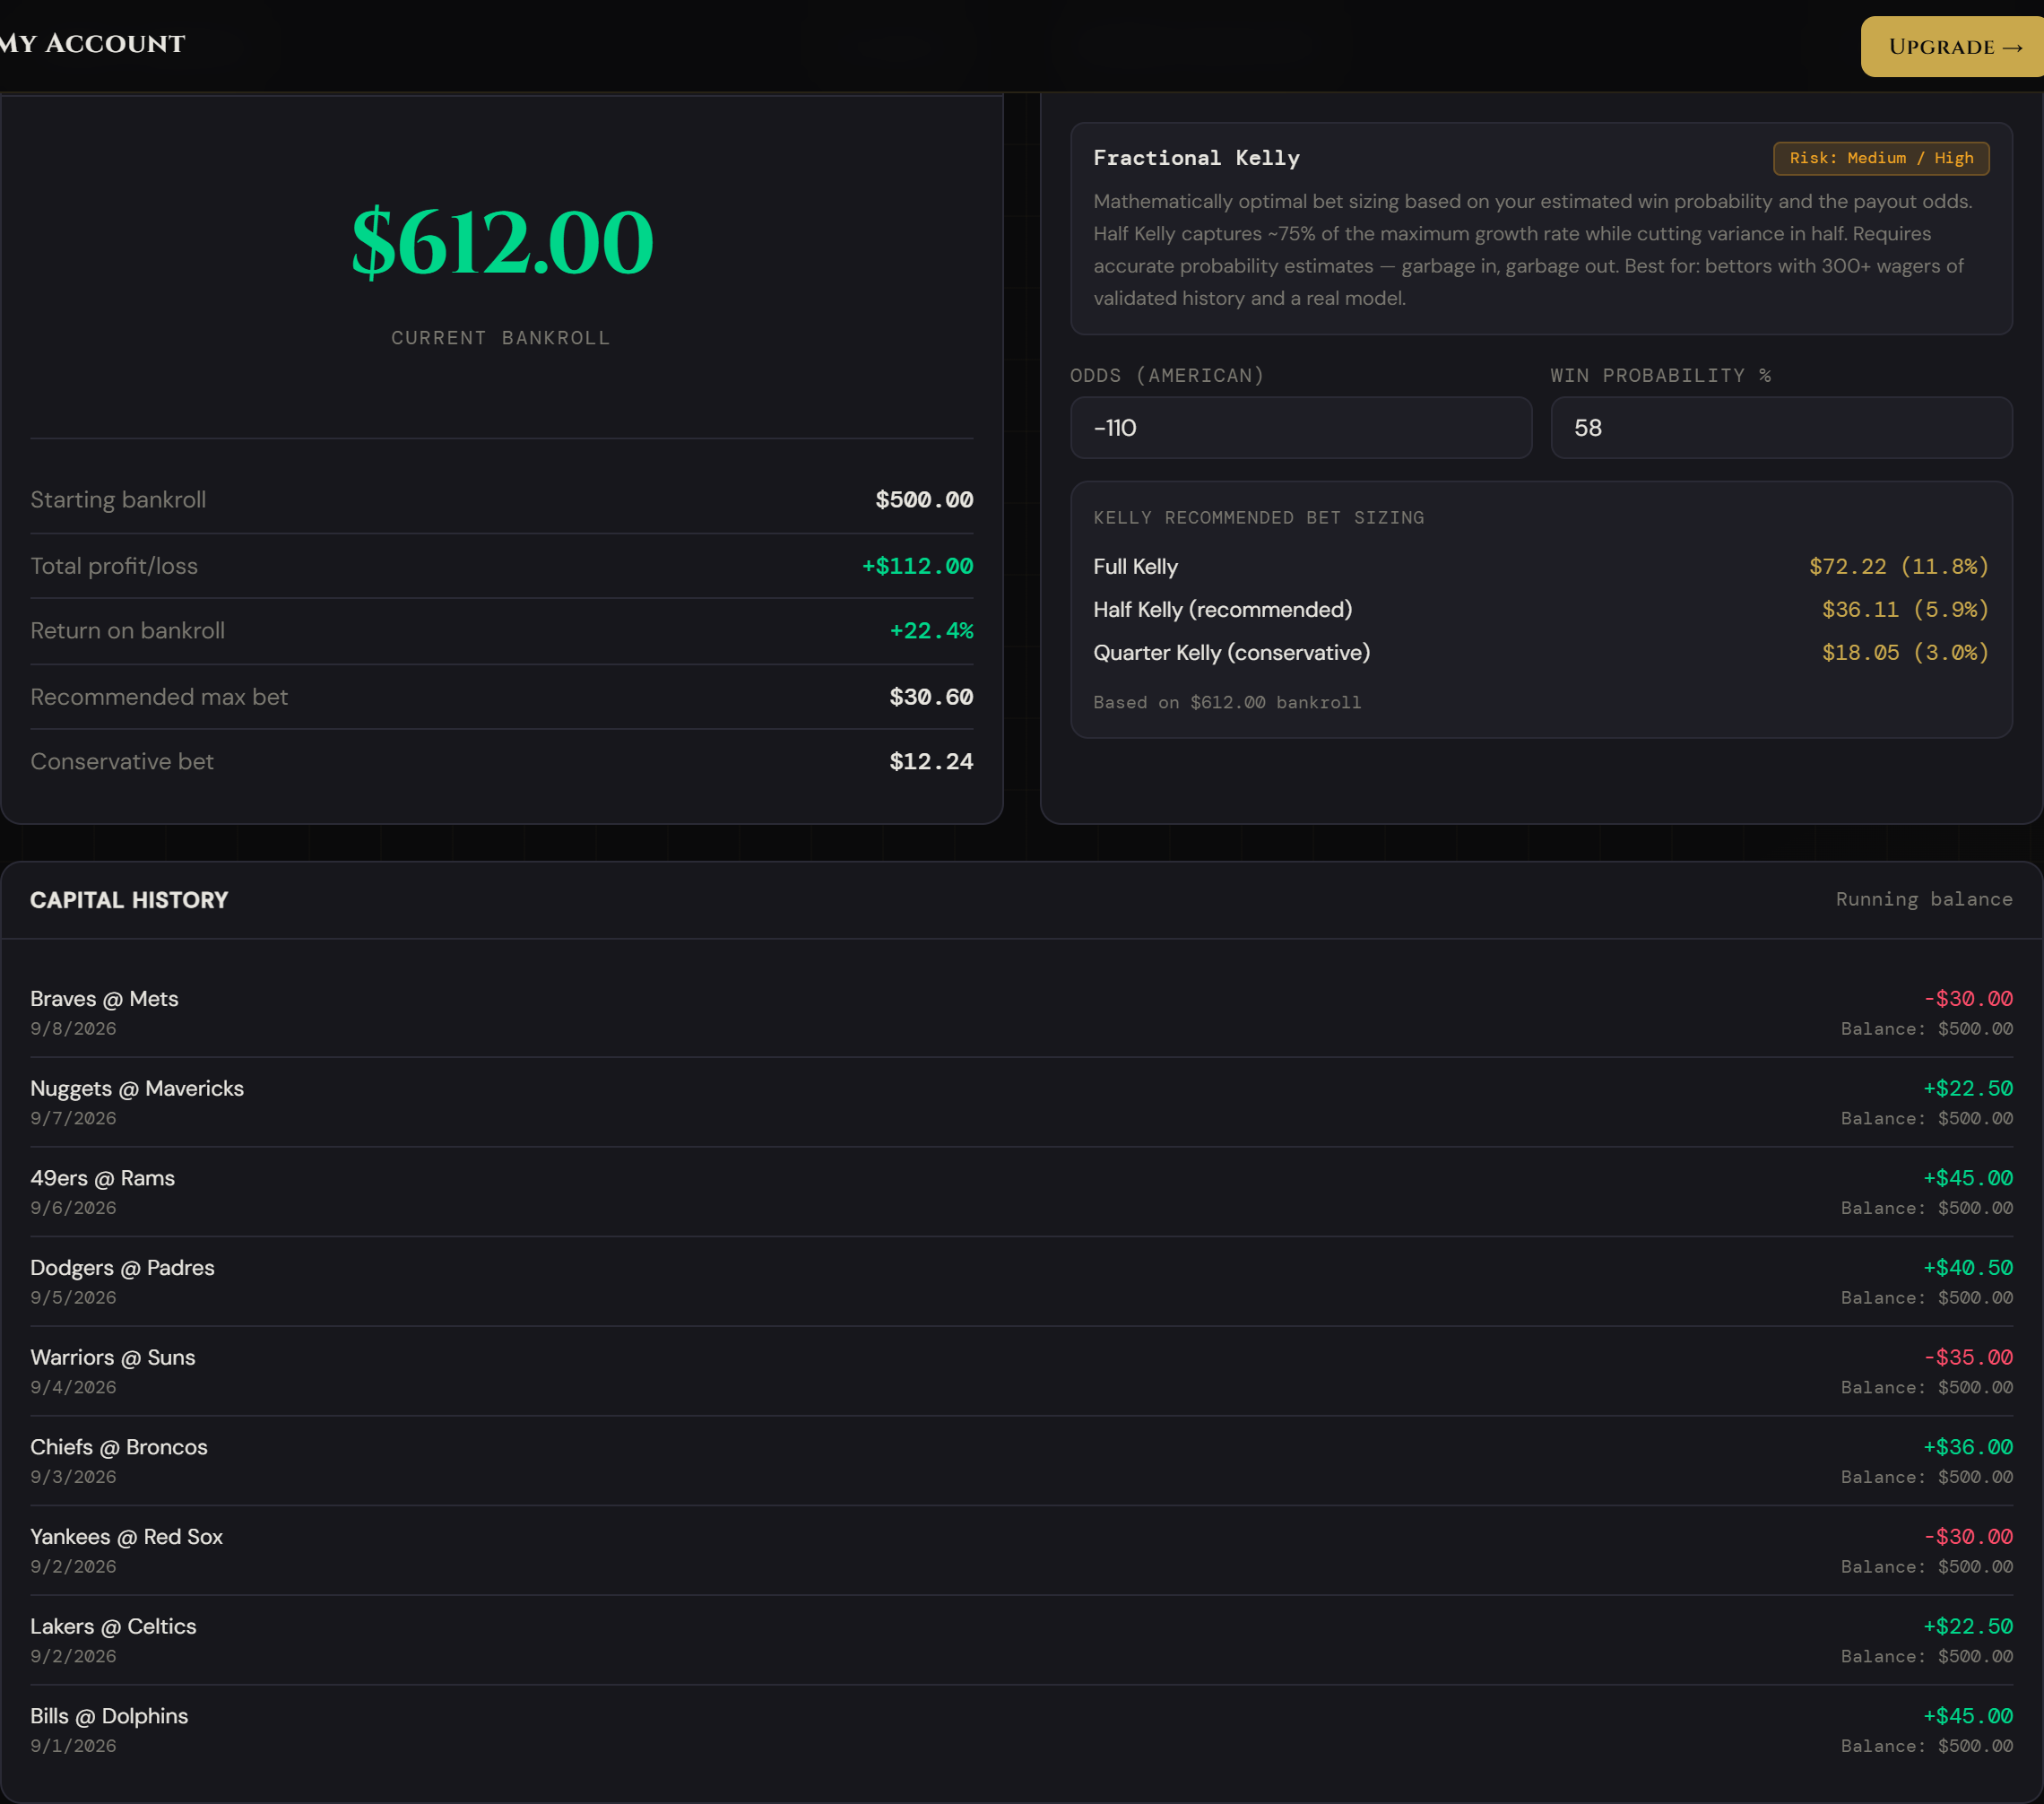Image resolution: width=2044 pixels, height=1804 pixels.
Task: Click the Risk: Medium / High badge
Action: pos(1880,158)
